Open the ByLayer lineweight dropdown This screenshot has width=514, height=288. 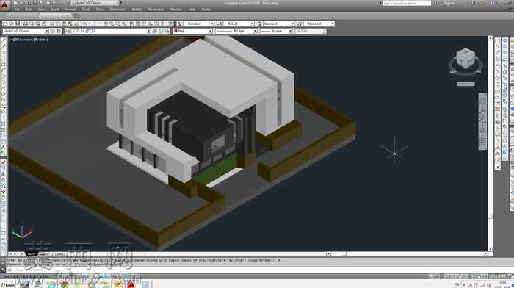pos(290,31)
